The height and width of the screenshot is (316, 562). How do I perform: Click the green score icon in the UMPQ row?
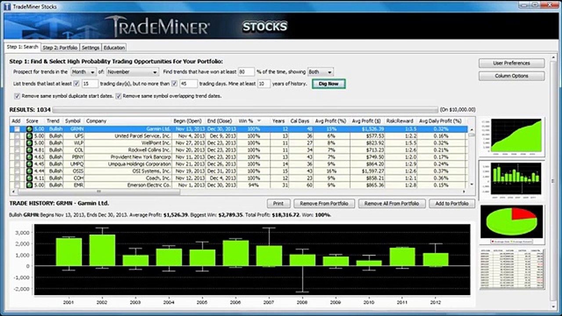(29, 164)
